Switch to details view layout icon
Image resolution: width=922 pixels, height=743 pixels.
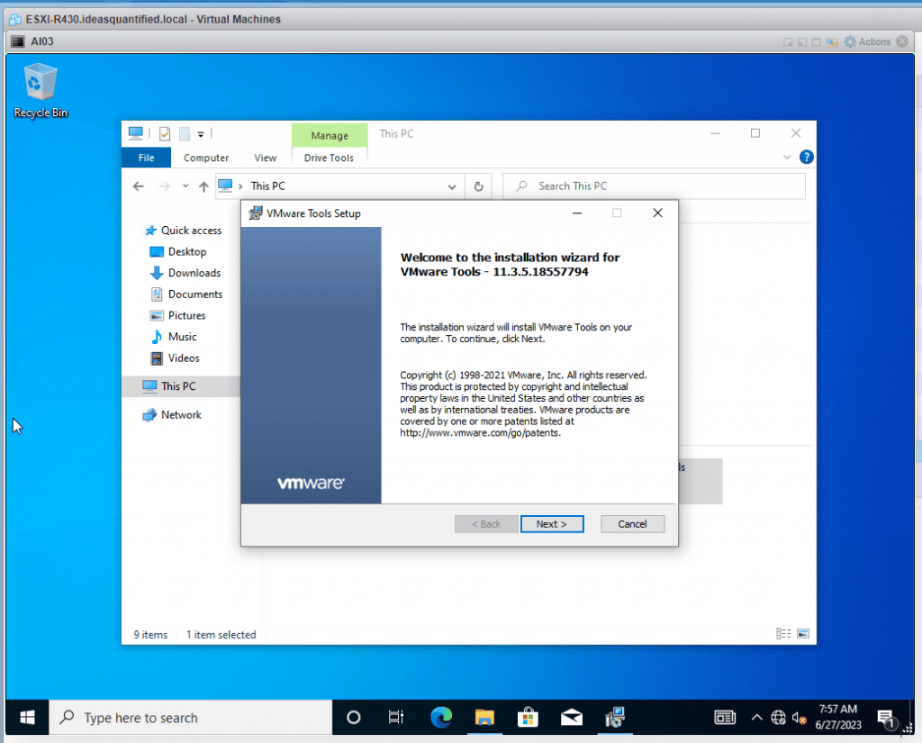click(783, 634)
